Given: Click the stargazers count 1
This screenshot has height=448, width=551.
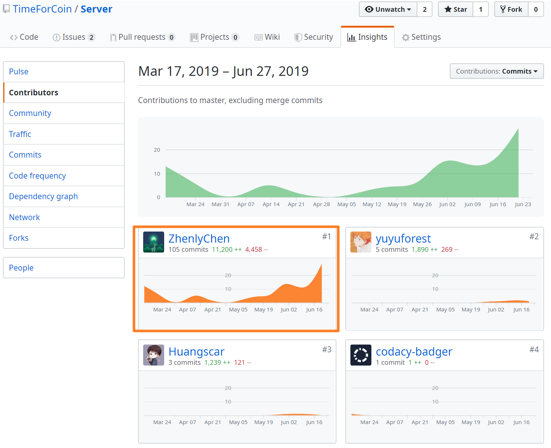Looking at the screenshot, I should 481,9.
